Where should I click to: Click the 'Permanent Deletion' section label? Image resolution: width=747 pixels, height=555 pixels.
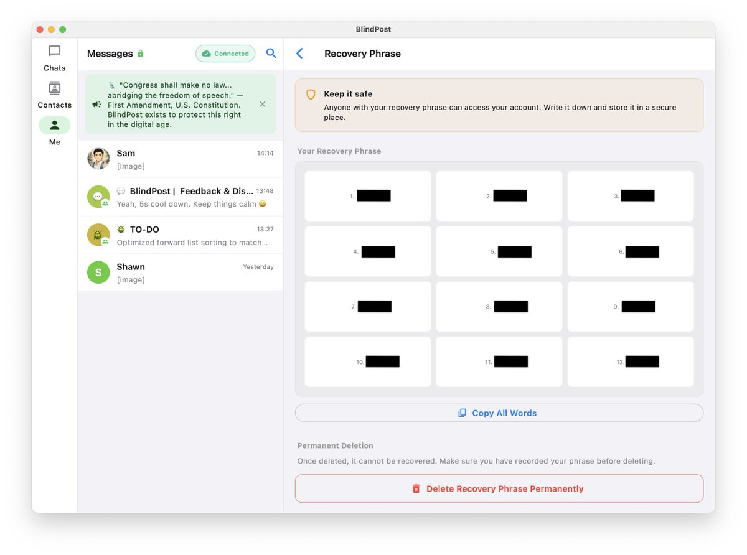[x=336, y=445]
